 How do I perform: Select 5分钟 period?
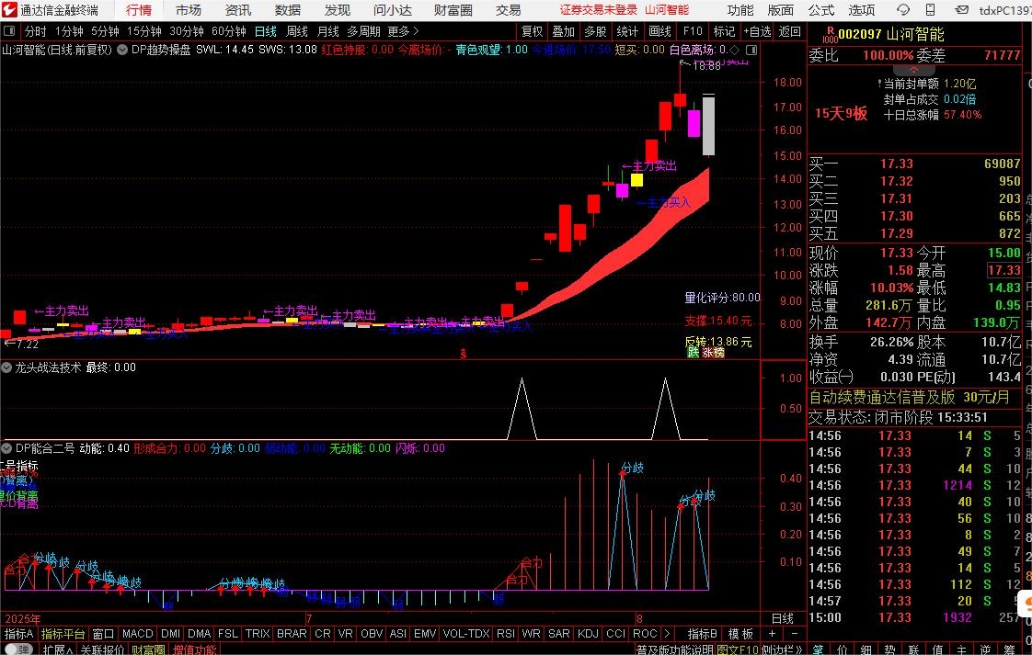click(x=105, y=31)
